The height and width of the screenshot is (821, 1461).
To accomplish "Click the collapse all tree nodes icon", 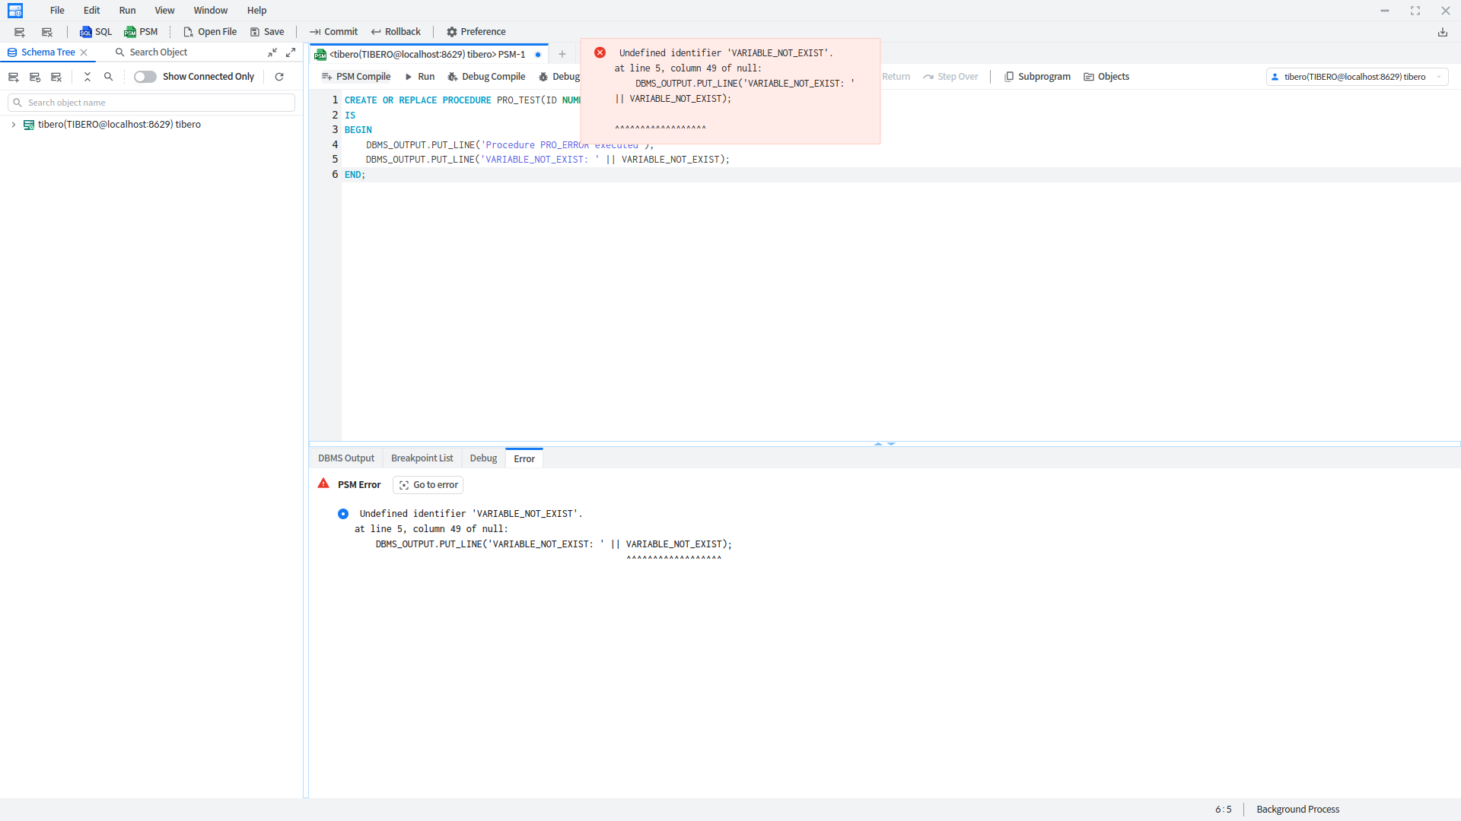I will (88, 77).
